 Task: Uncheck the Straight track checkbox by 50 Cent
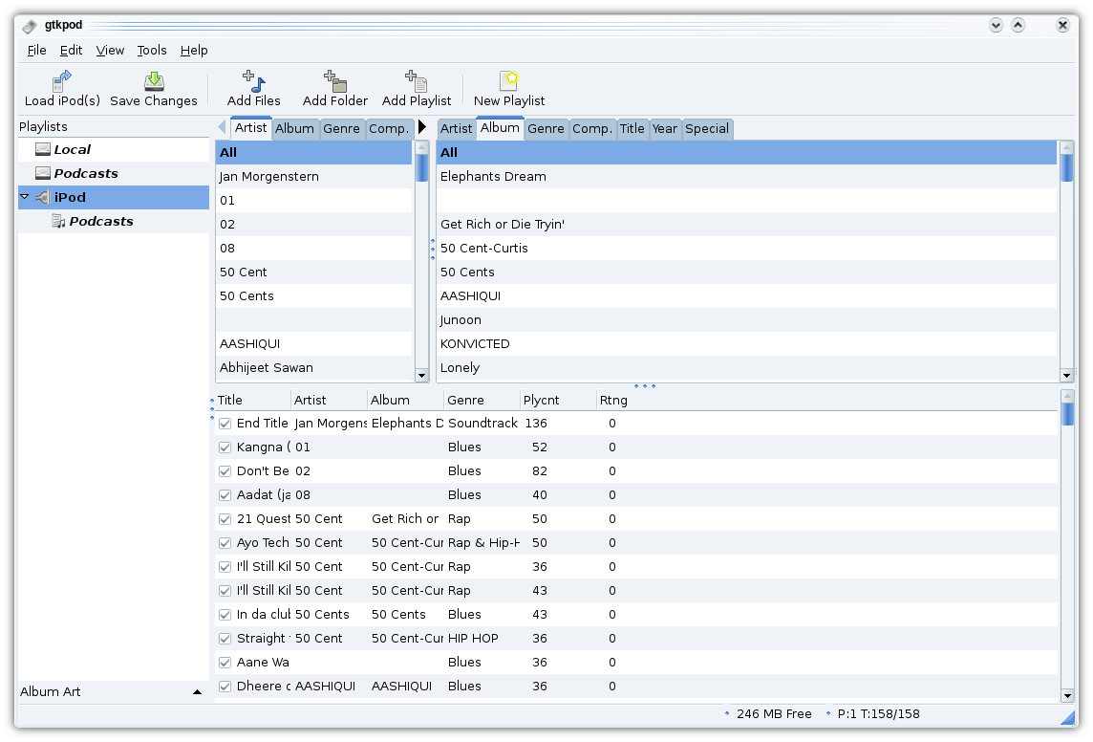point(225,639)
